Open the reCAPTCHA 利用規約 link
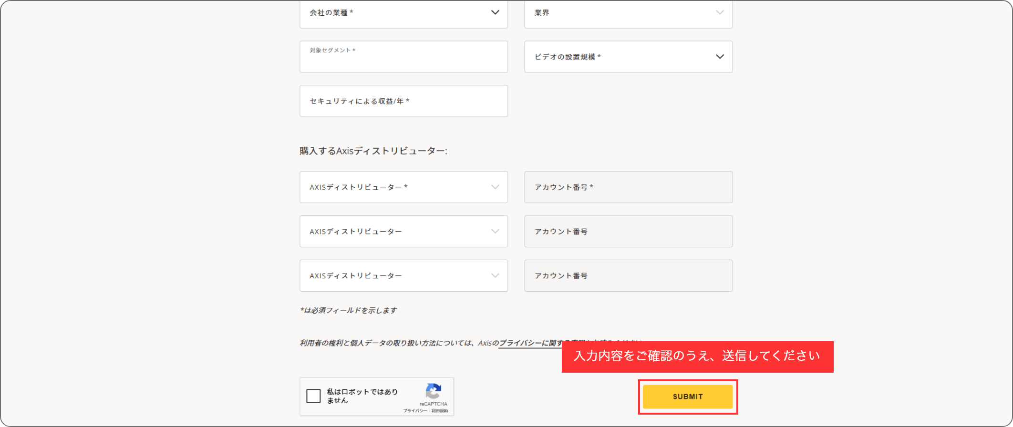Image resolution: width=1013 pixels, height=427 pixels. pyautogui.click(x=440, y=411)
